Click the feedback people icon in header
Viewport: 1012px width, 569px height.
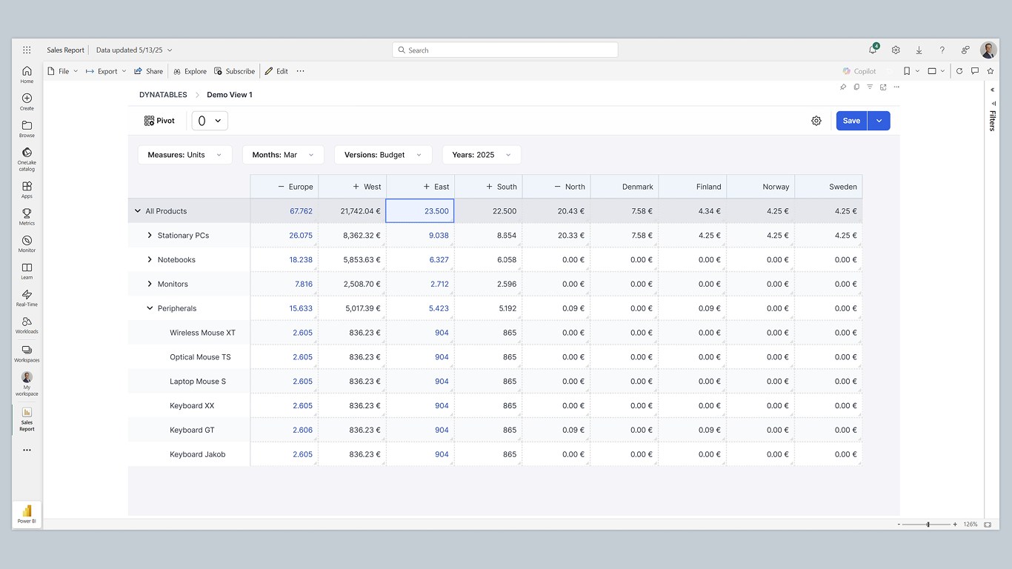click(965, 50)
